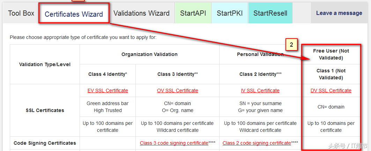Click the Class 4 Identity column header
The height and width of the screenshot is (151, 371).
pyautogui.click(x=107, y=74)
